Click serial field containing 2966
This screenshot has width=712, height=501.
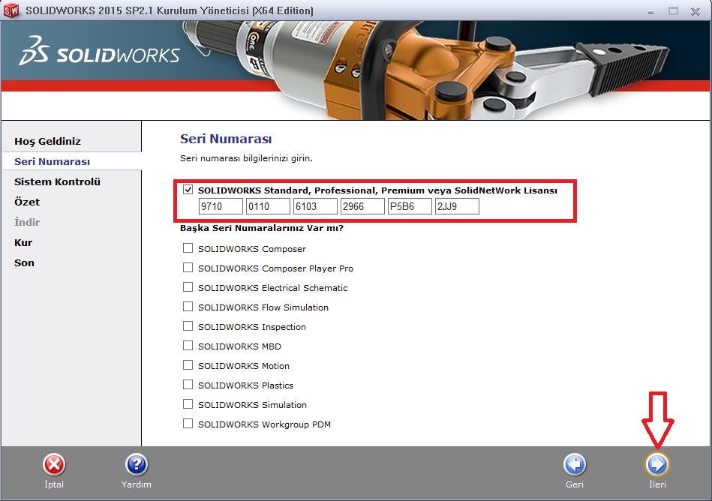point(362,206)
